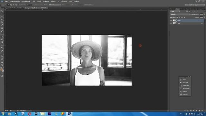Click the Add to selection mode icon
The height and width of the screenshot is (116, 206).
(x=11, y=5)
